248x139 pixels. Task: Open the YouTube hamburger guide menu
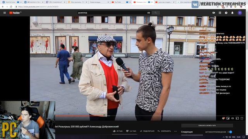[x=5, y=13]
